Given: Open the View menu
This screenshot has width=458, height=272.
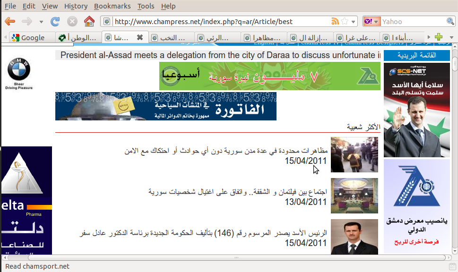Looking at the screenshot, I should point(50,6).
